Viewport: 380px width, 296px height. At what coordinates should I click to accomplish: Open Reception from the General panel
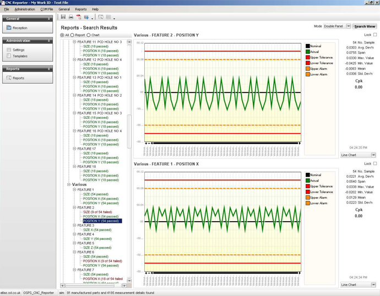click(20, 28)
